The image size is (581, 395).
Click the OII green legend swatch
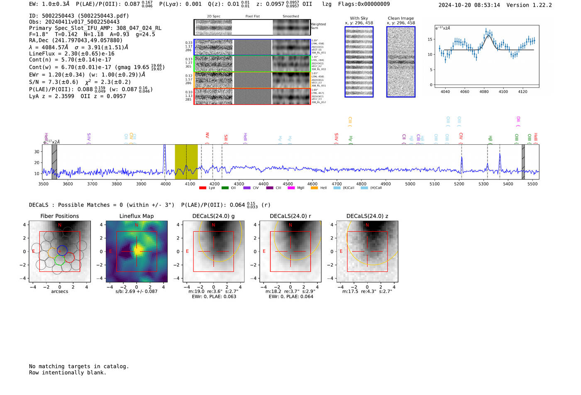(x=225, y=188)
